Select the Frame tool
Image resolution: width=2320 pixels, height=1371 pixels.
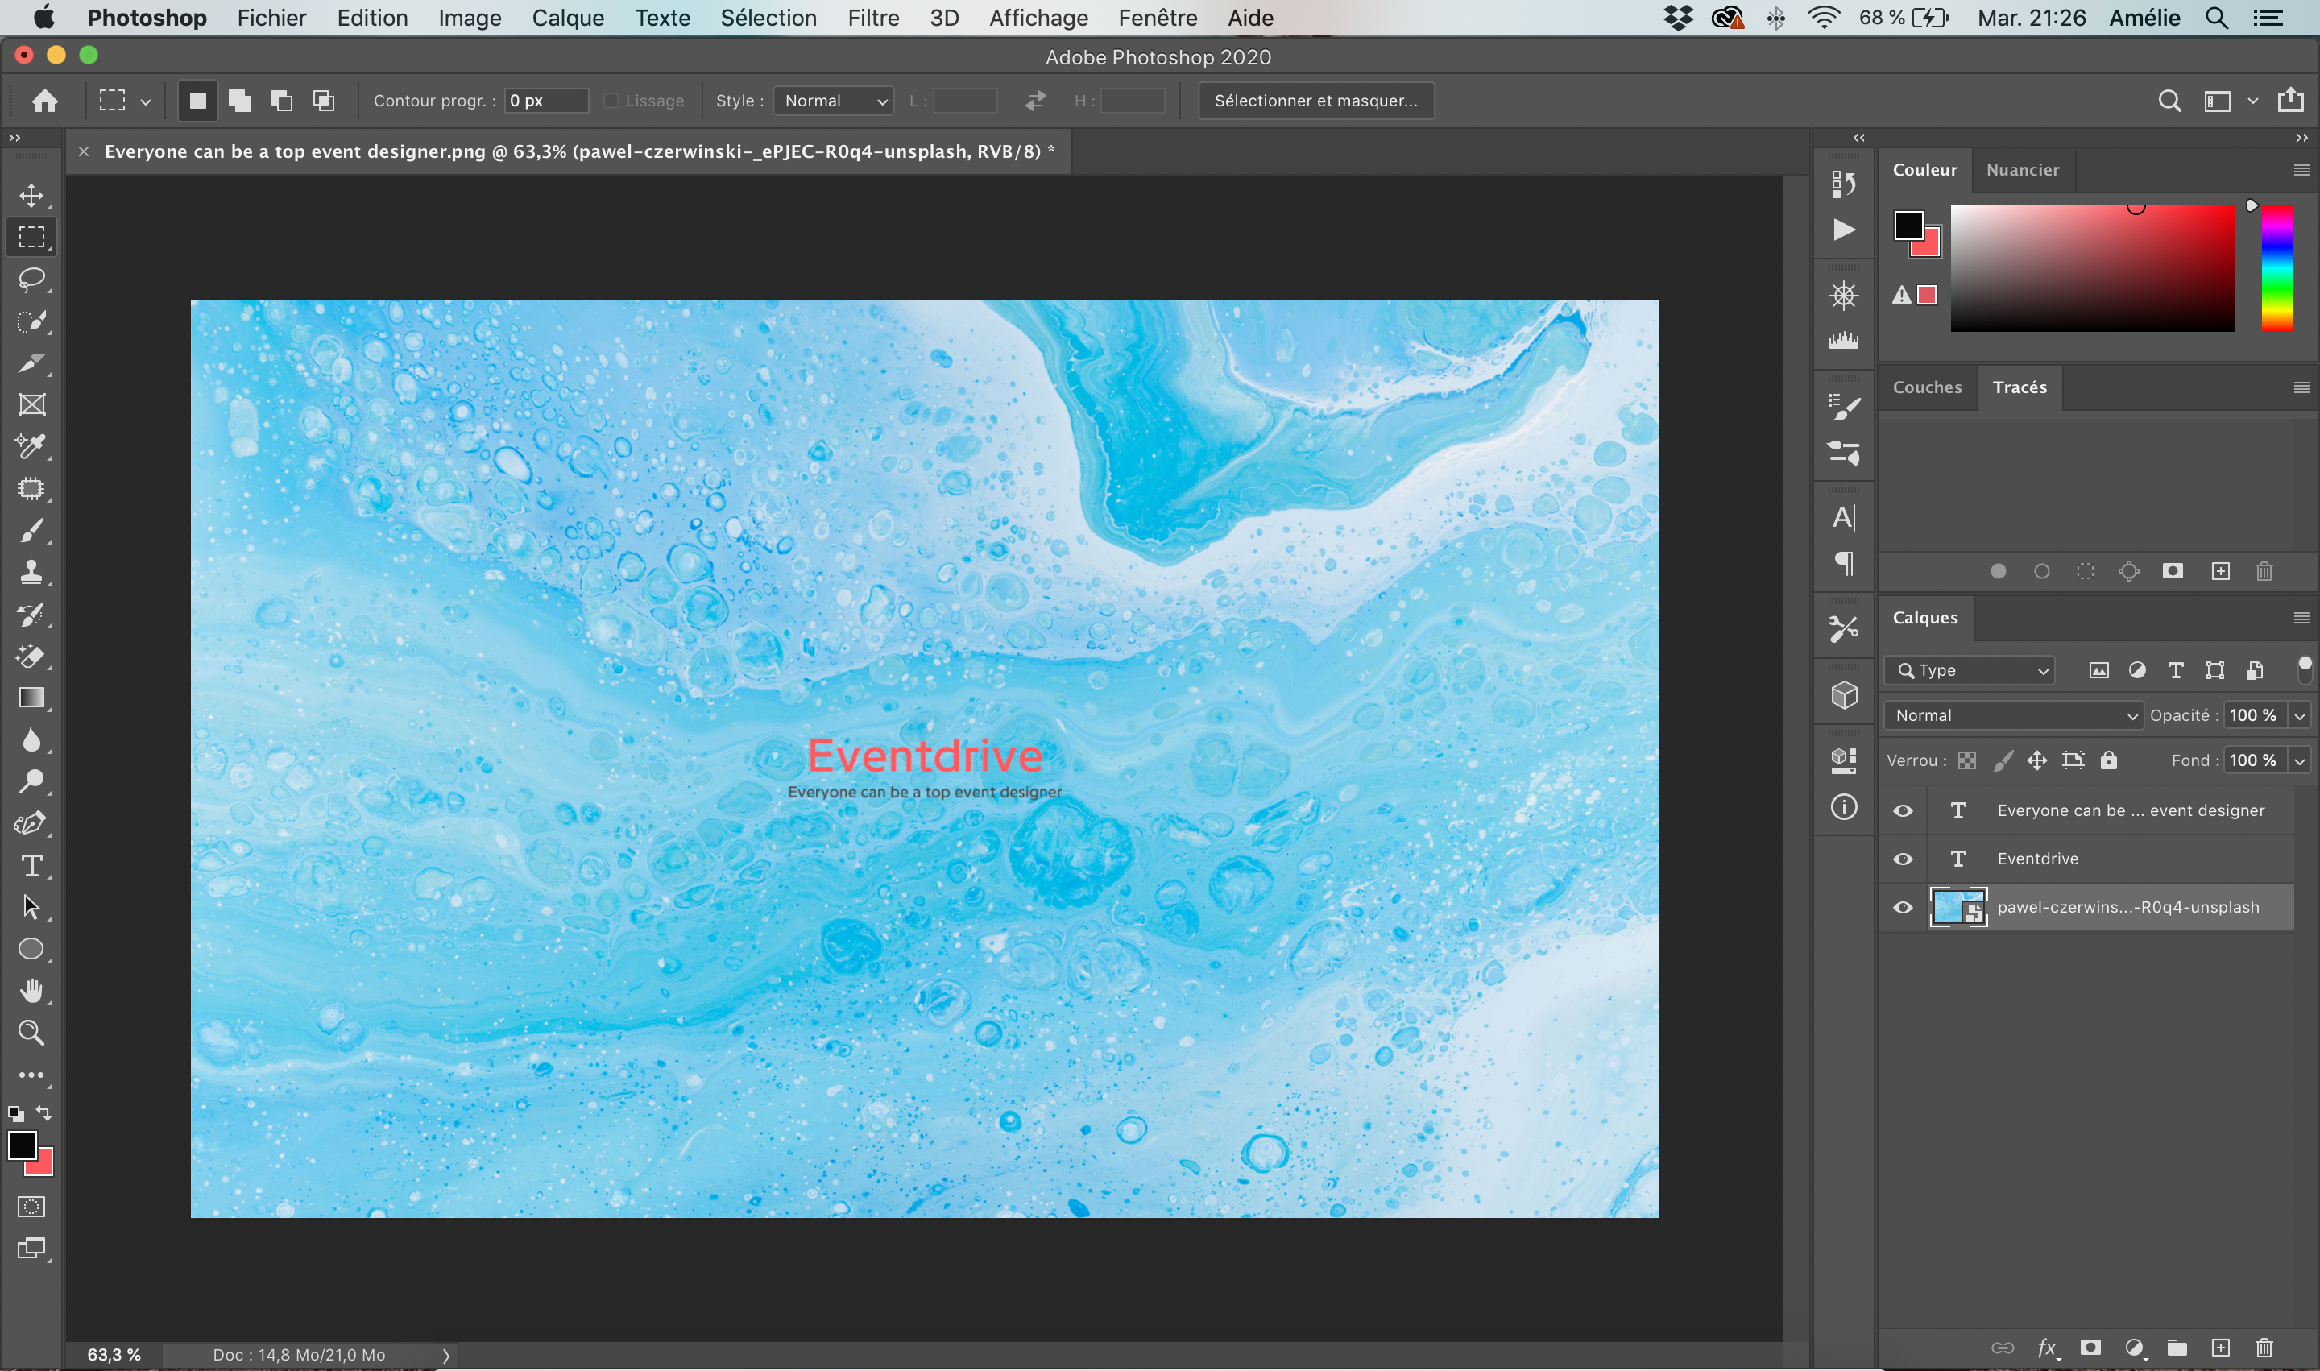click(x=31, y=404)
